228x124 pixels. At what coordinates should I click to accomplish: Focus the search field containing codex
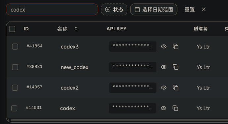tap(52, 10)
